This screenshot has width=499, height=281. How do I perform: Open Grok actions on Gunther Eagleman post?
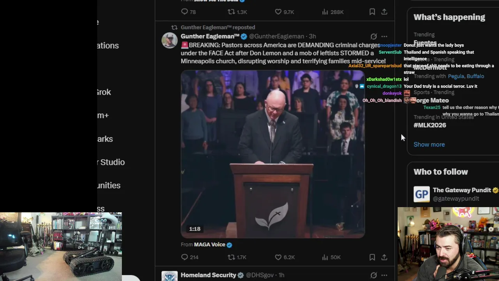(373, 36)
